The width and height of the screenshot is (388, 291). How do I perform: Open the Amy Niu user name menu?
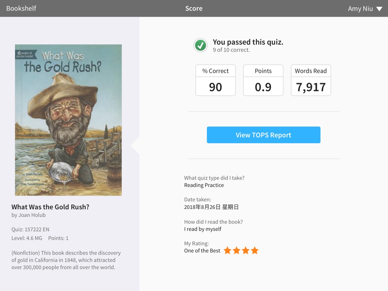coord(360,8)
